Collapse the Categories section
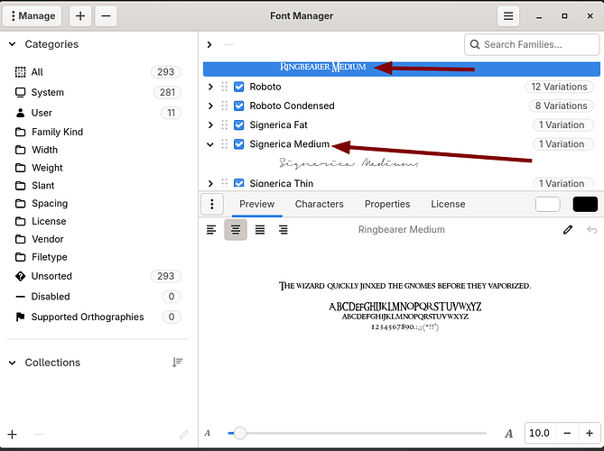604x451 pixels. click(x=13, y=44)
